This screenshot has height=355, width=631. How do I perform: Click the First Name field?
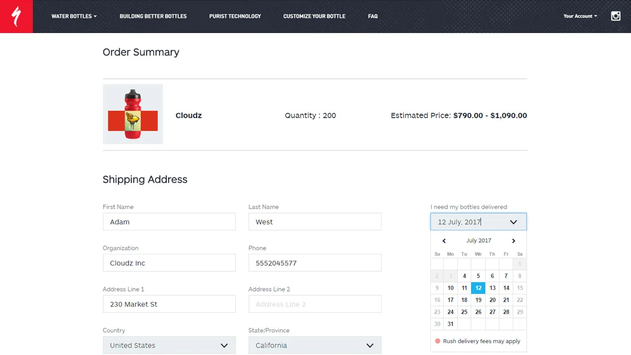[x=169, y=222]
